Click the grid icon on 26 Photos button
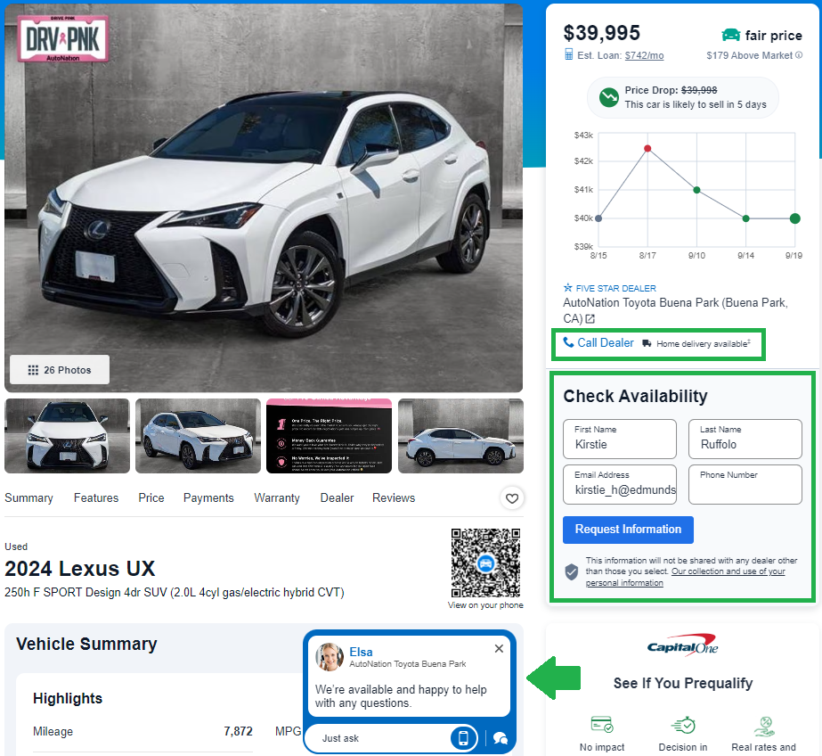This screenshot has height=756, width=822. (33, 370)
